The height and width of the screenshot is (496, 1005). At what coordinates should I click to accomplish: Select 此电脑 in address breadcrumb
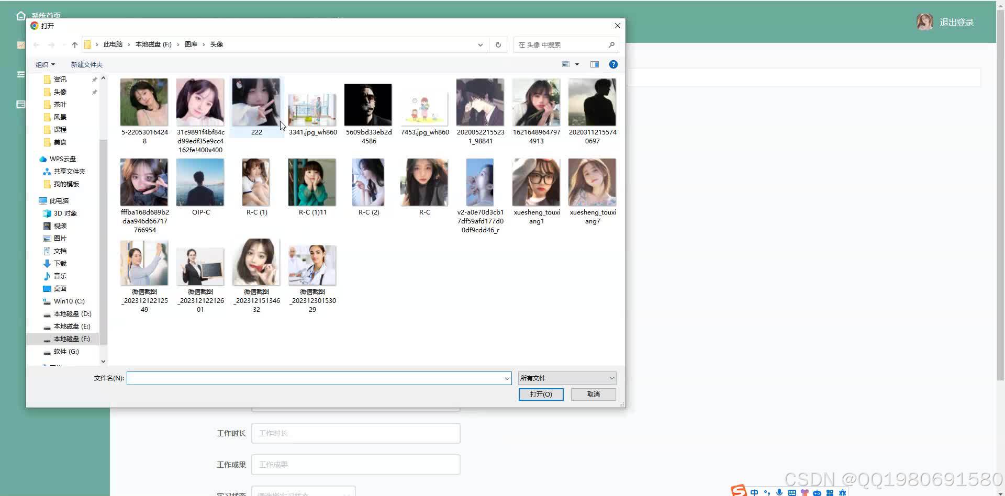pyautogui.click(x=113, y=44)
